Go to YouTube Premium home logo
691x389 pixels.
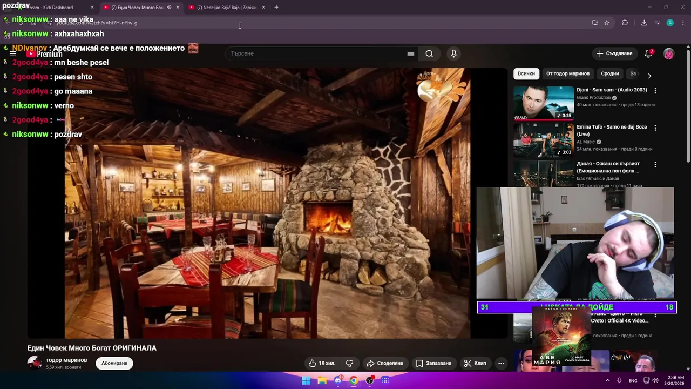[44, 54]
